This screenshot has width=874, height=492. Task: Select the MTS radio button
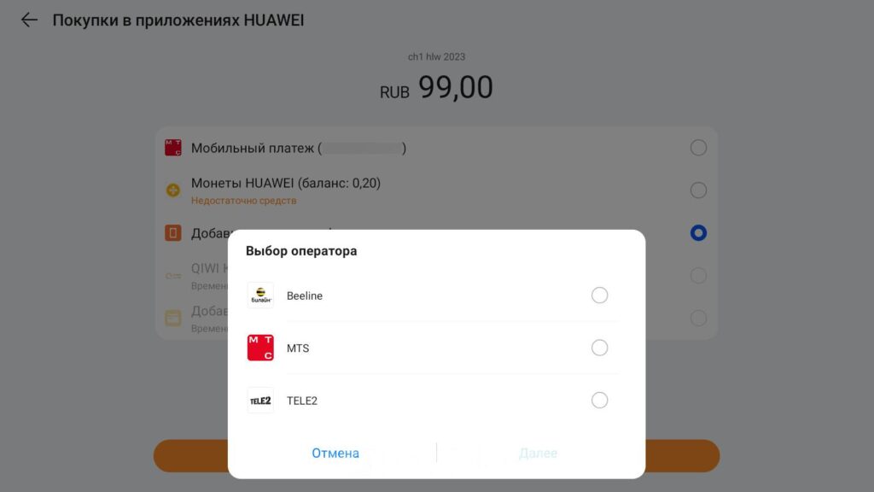point(599,348)
